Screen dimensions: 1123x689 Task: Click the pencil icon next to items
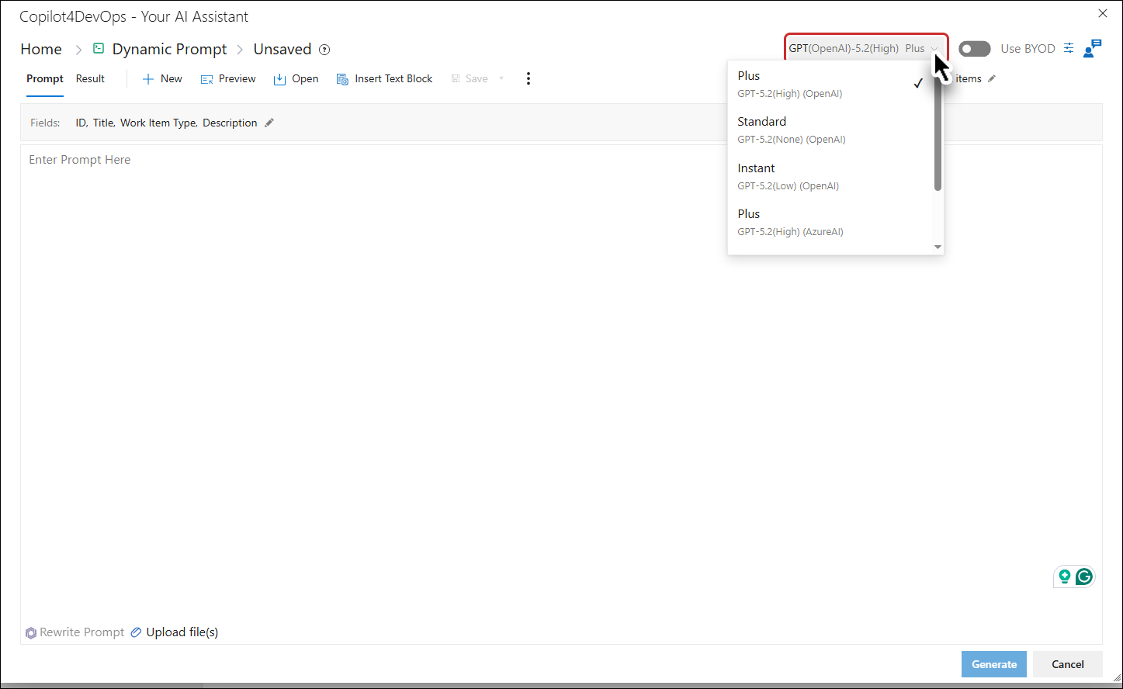(992, 78)
